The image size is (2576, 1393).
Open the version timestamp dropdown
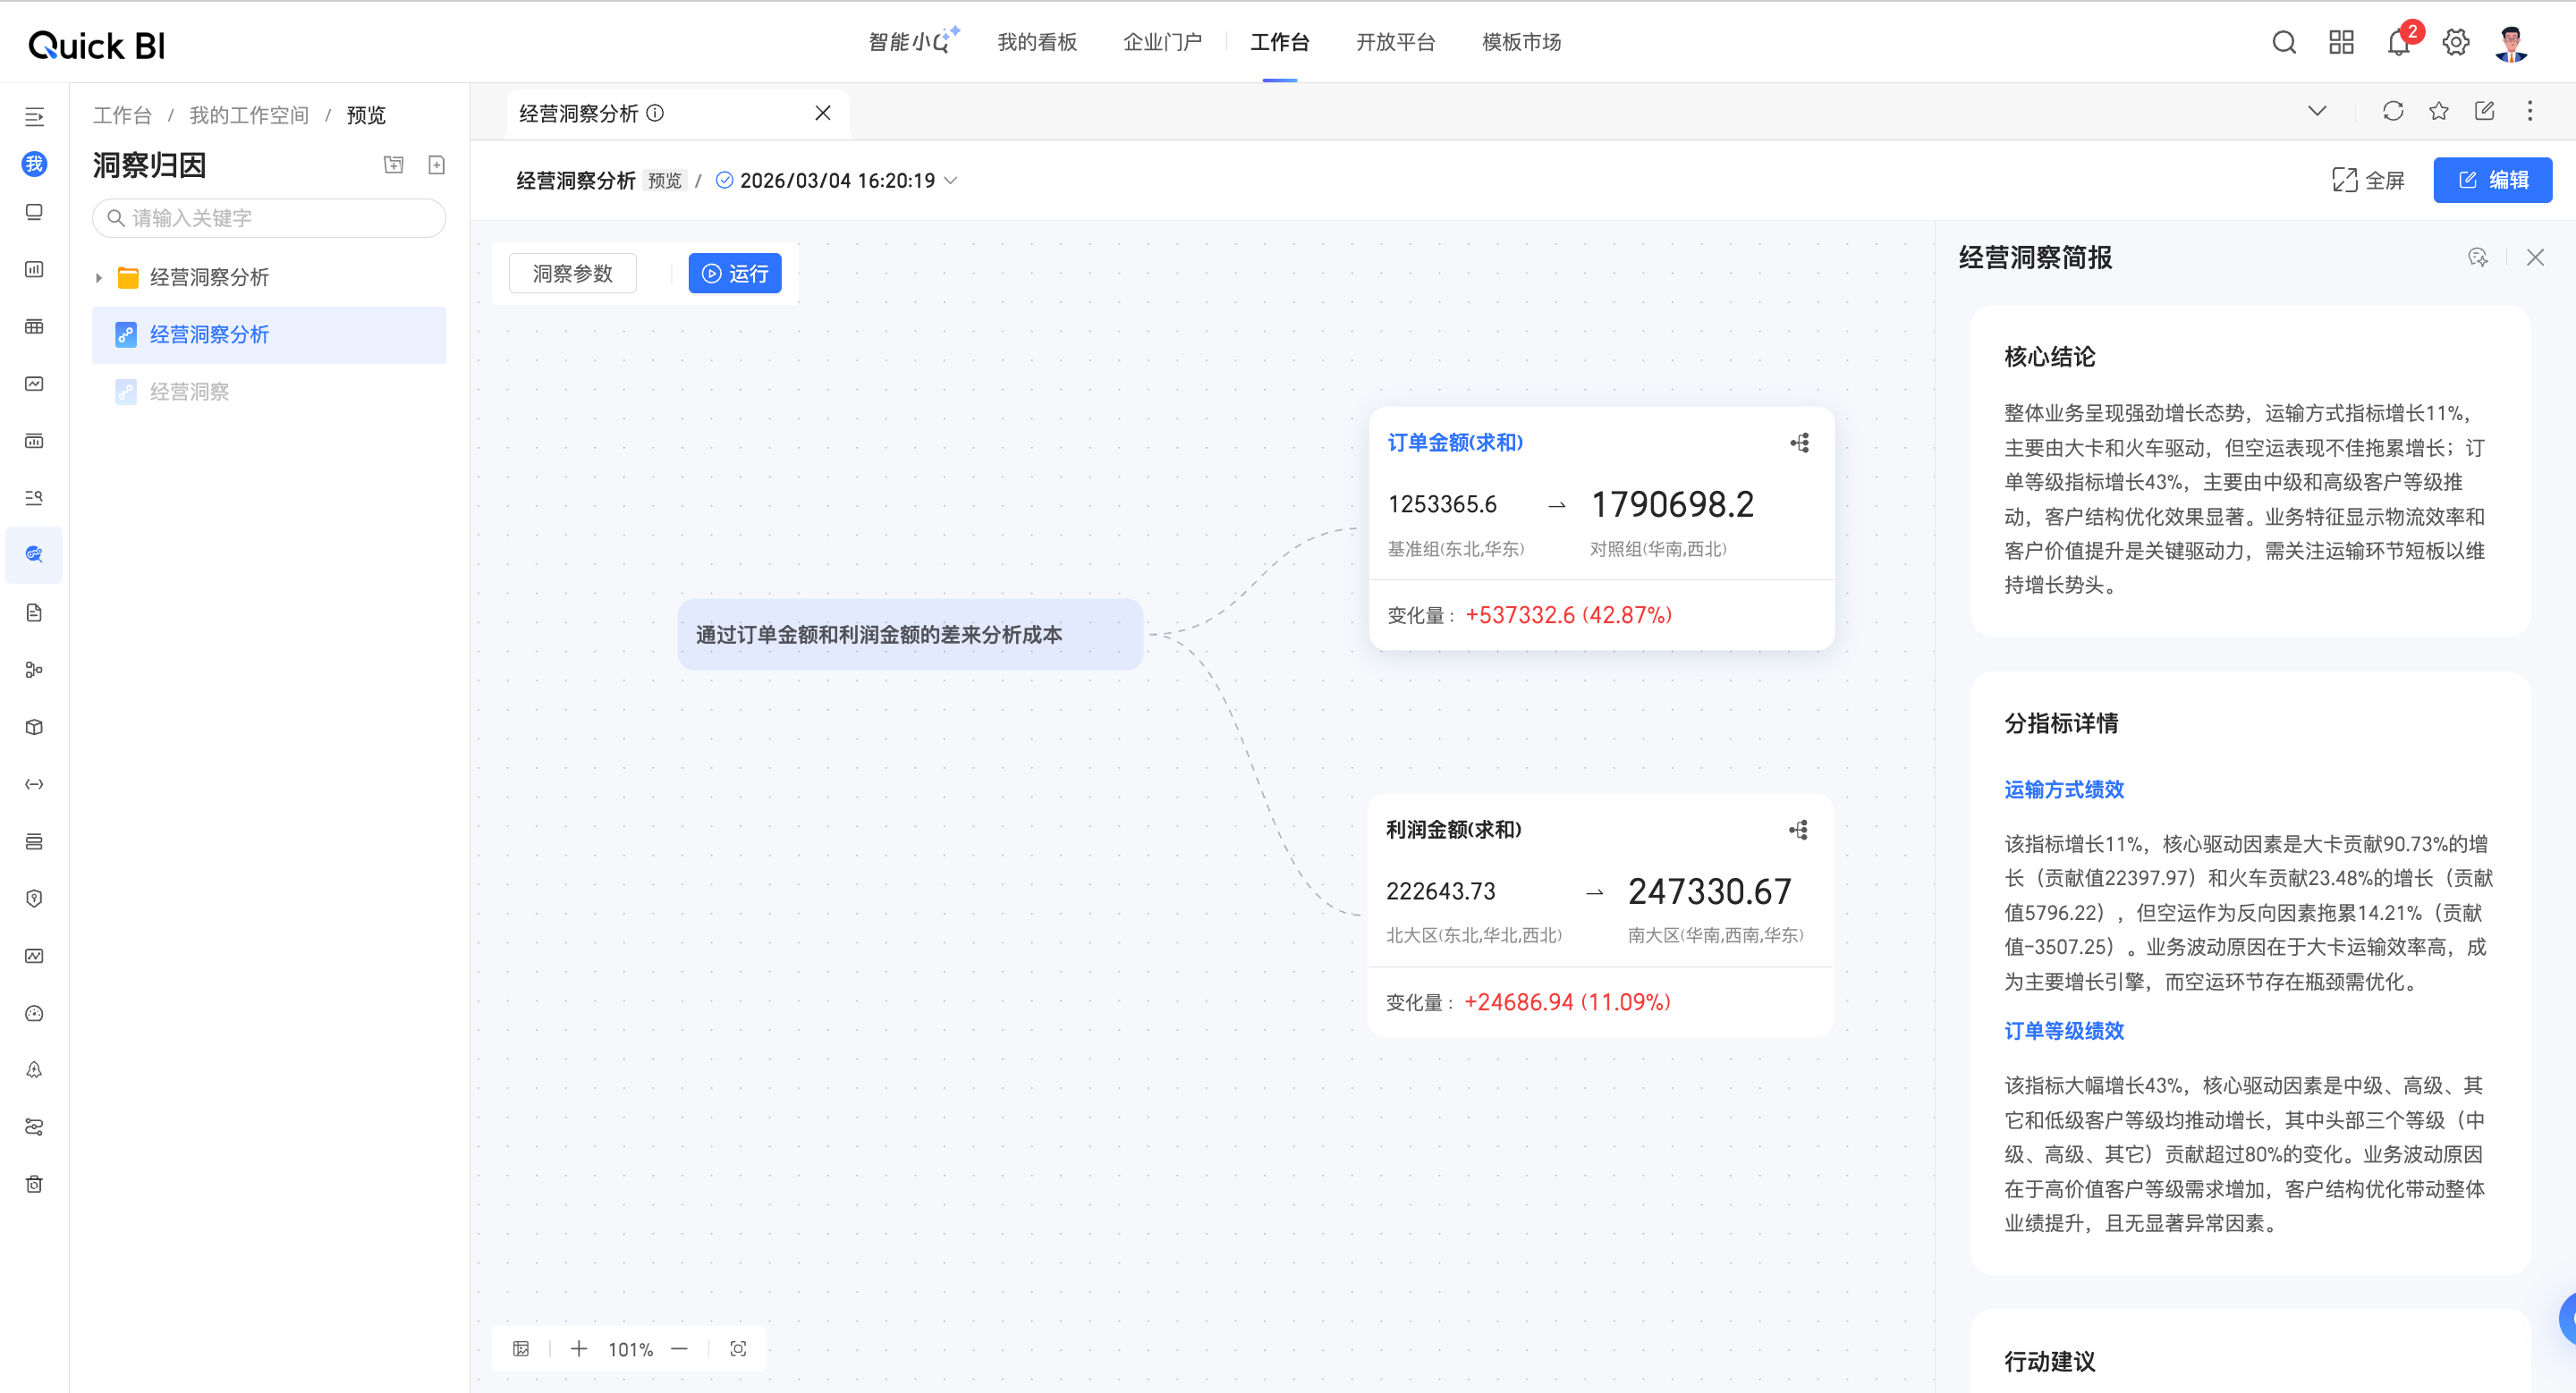point(951,181)
